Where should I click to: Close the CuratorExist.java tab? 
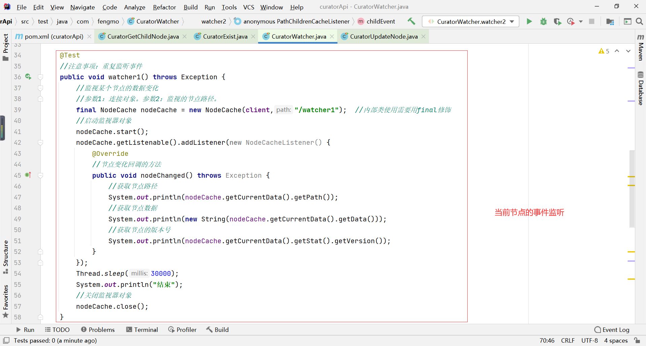pyautogui.click(x=253, y=36)
